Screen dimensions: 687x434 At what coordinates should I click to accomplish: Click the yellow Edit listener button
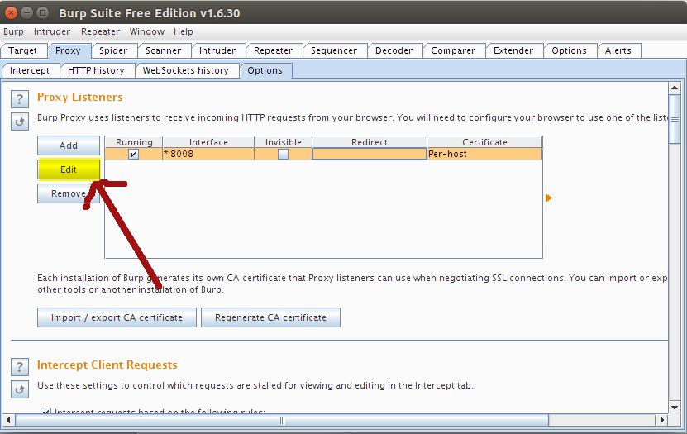(69, 169)
